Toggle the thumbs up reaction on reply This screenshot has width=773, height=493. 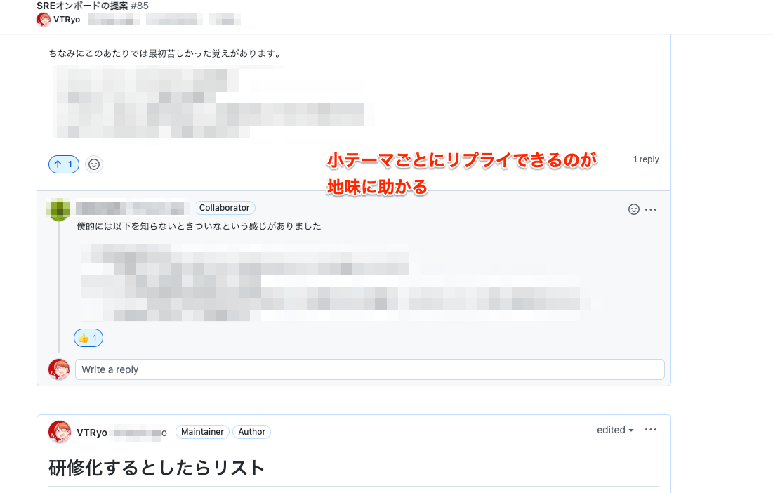(x=88, y=338)
